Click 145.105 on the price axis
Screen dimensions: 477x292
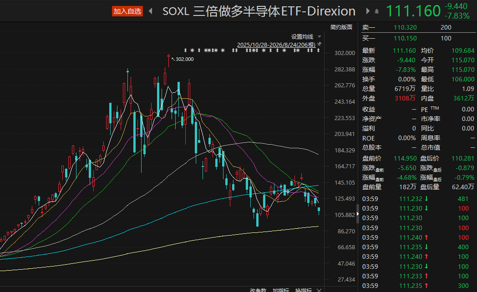[x=345, y=182]
